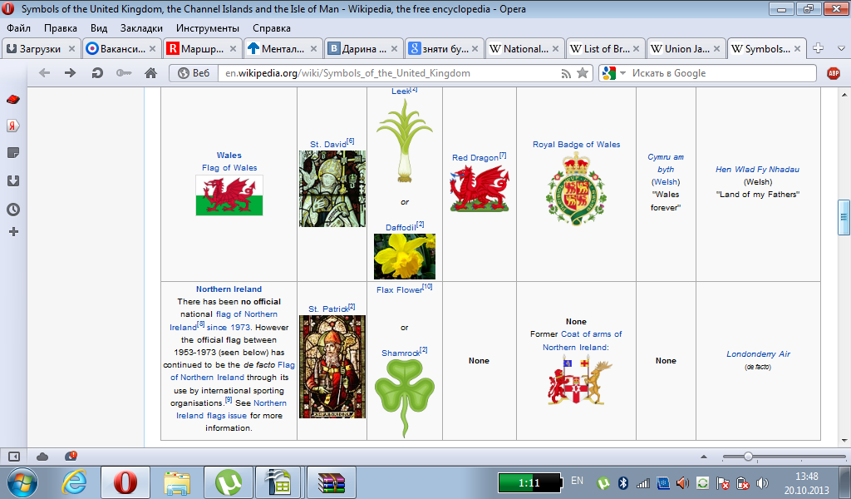
Task: Add a panel with the plus sidebar icon
Action: coord(13,232)
